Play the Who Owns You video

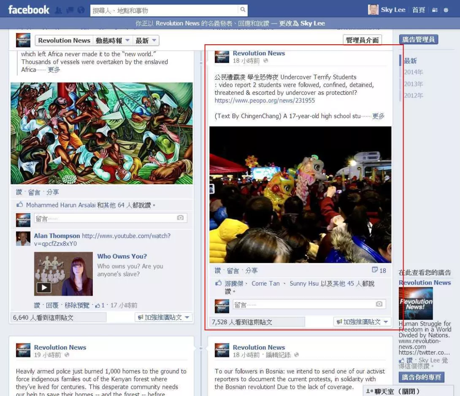(44, 288)
